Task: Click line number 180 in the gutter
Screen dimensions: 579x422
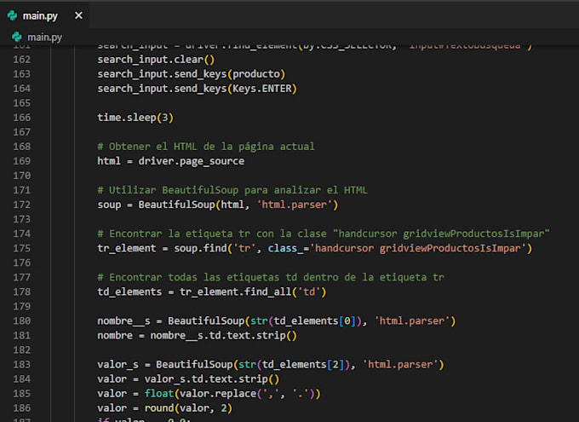Action: click(x=22, y=321)
